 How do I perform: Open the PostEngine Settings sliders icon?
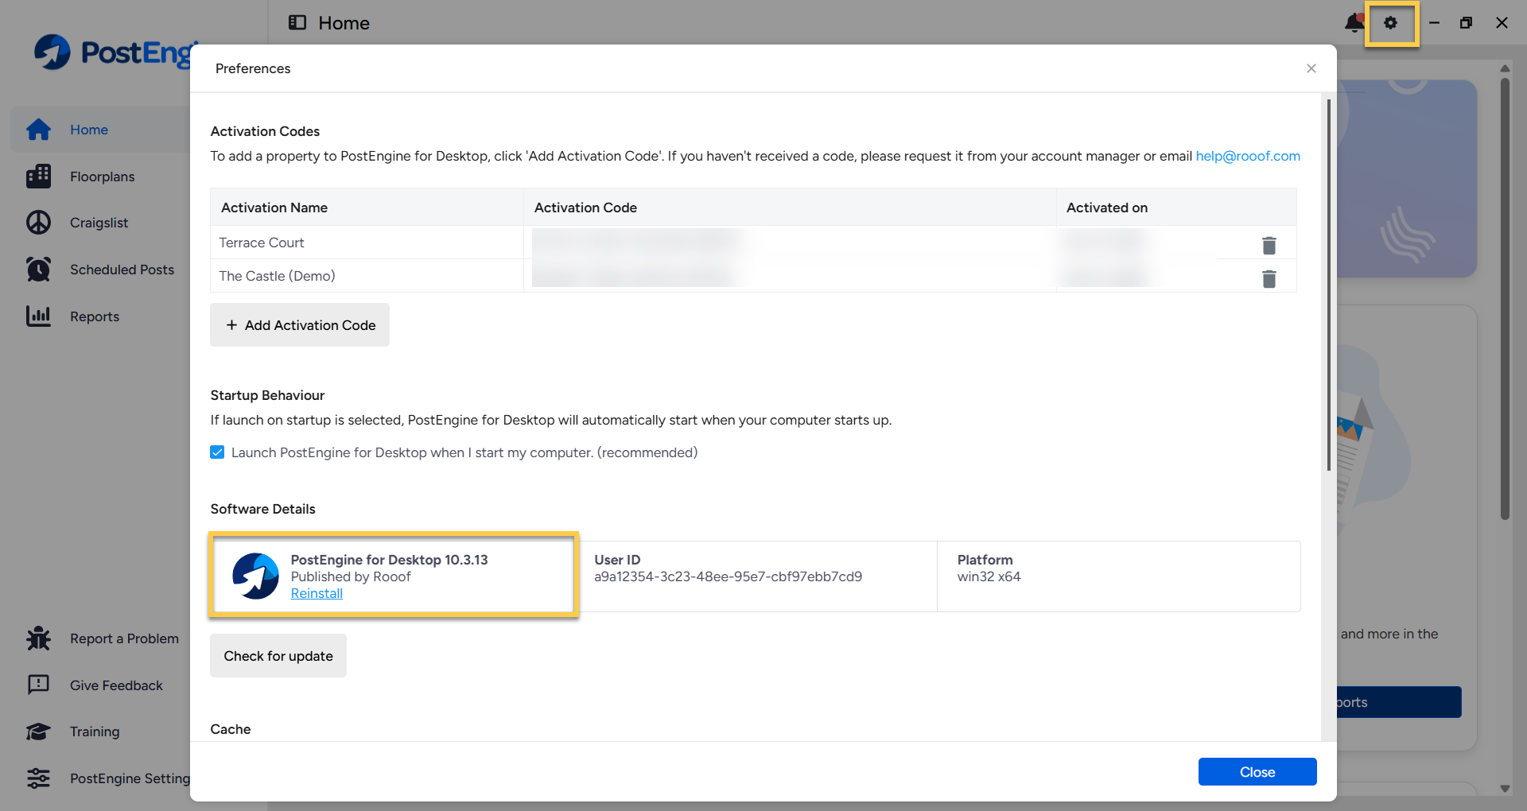tap(38, 778)
